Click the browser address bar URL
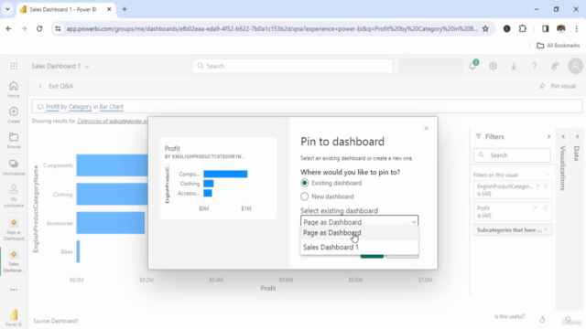586x329 pixels. pyautogui.click(x=272, y=28)
